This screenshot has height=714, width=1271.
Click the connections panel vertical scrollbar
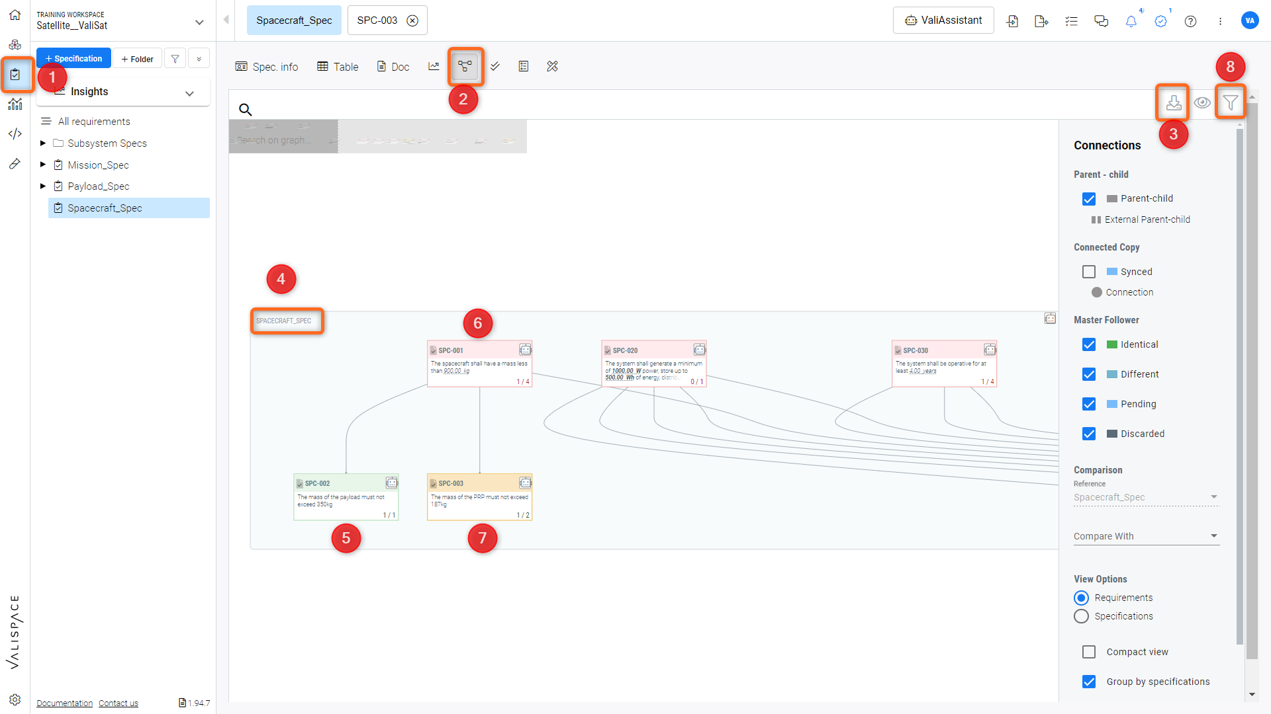(1240, 387)
